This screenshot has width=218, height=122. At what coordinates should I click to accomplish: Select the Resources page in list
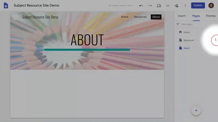pos(189,40)
